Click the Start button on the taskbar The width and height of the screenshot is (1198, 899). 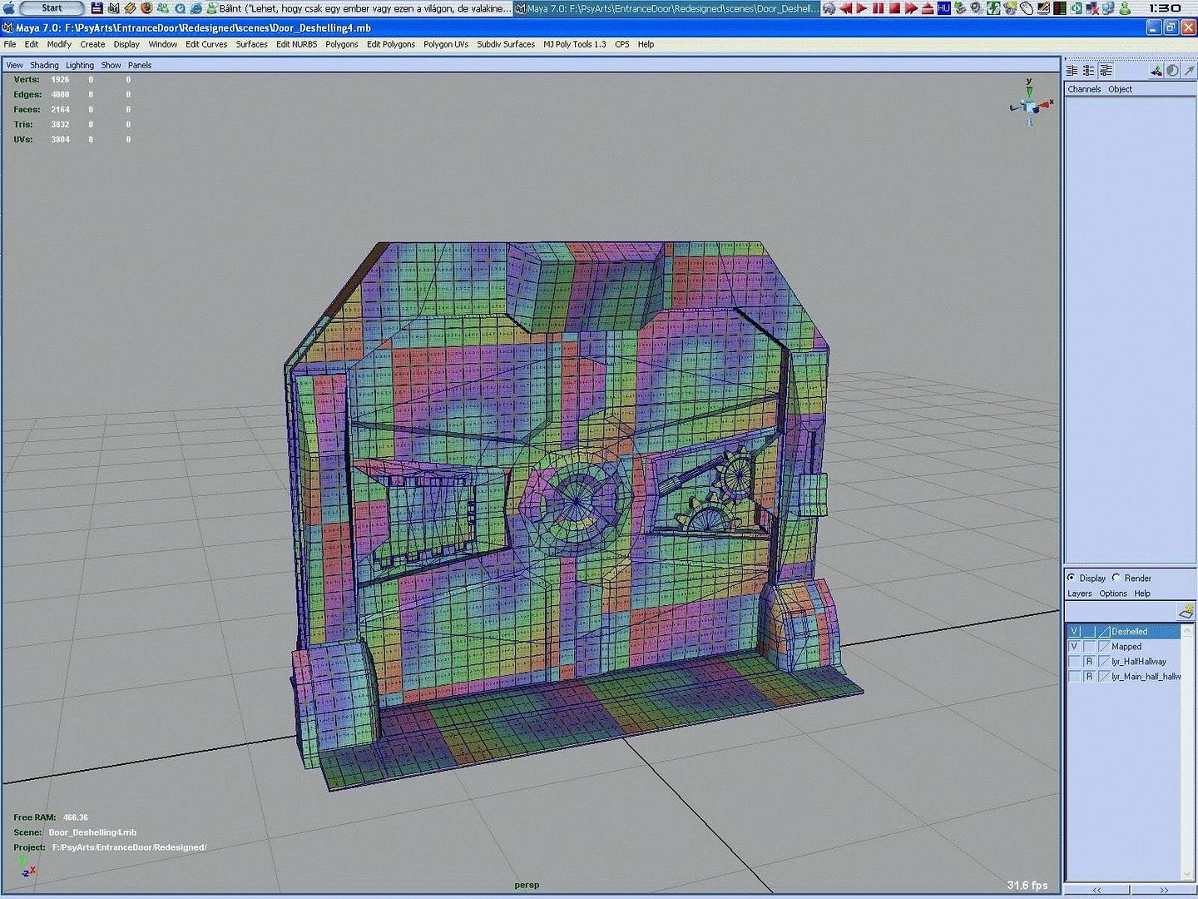tap(52, 8)
